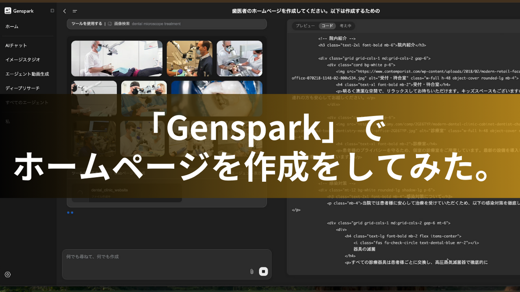Screen dimensions: 520x292
Task: Click the h3 院内紹介 heading code line
Action: tap(372, 45)
